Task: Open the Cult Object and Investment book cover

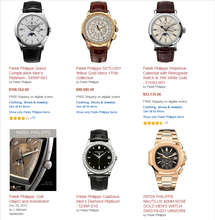Action: coord(33,160)
